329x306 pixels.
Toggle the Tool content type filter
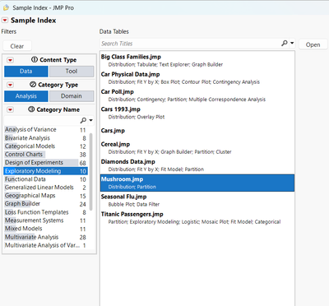[x=72, y=72]
